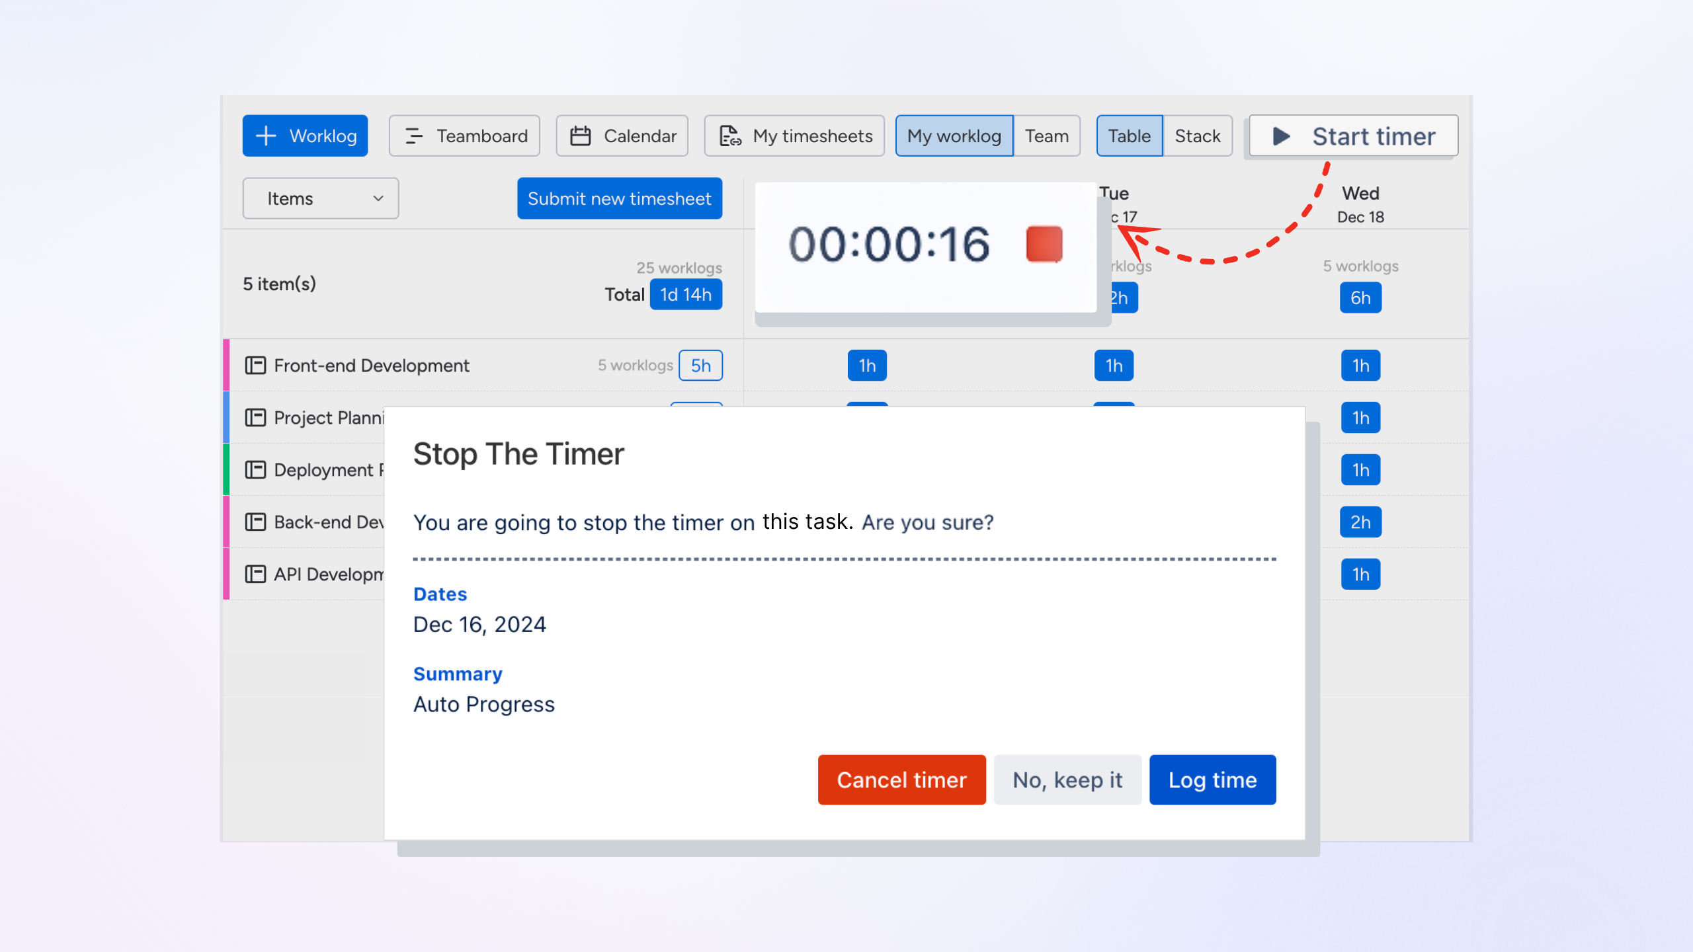
Task: Keep Table view selected
Action: click(x=1129, y=136)
